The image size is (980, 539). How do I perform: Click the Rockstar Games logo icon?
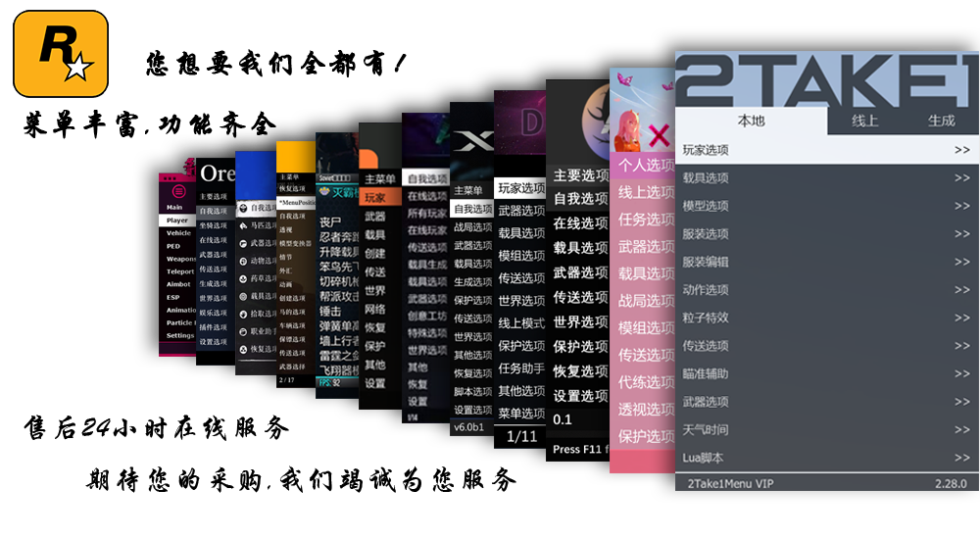(61, 54)
